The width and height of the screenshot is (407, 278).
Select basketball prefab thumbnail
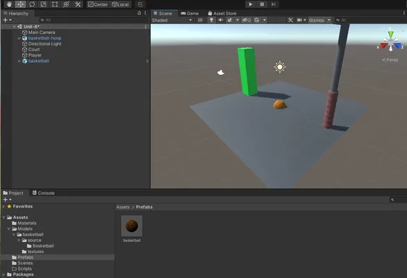(131, 226)
